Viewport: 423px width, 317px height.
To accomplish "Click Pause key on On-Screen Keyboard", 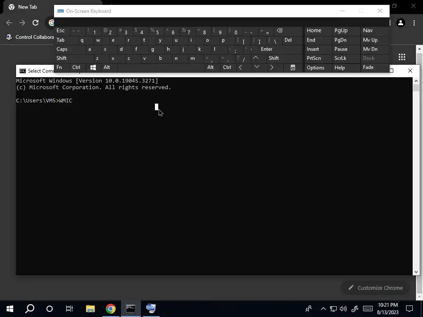I will pos(346,50).
